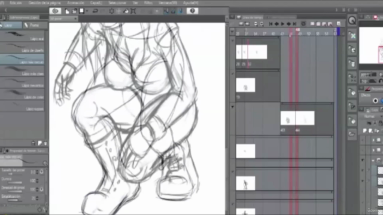The width and height of the screenshot is (383, 215).
Task: Open brush size dynamics button
Action: (x=42, y=172)
